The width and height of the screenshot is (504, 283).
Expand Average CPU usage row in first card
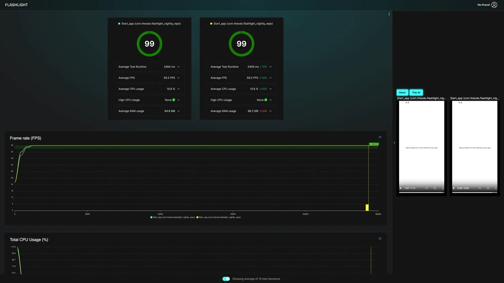coord(149,89)
